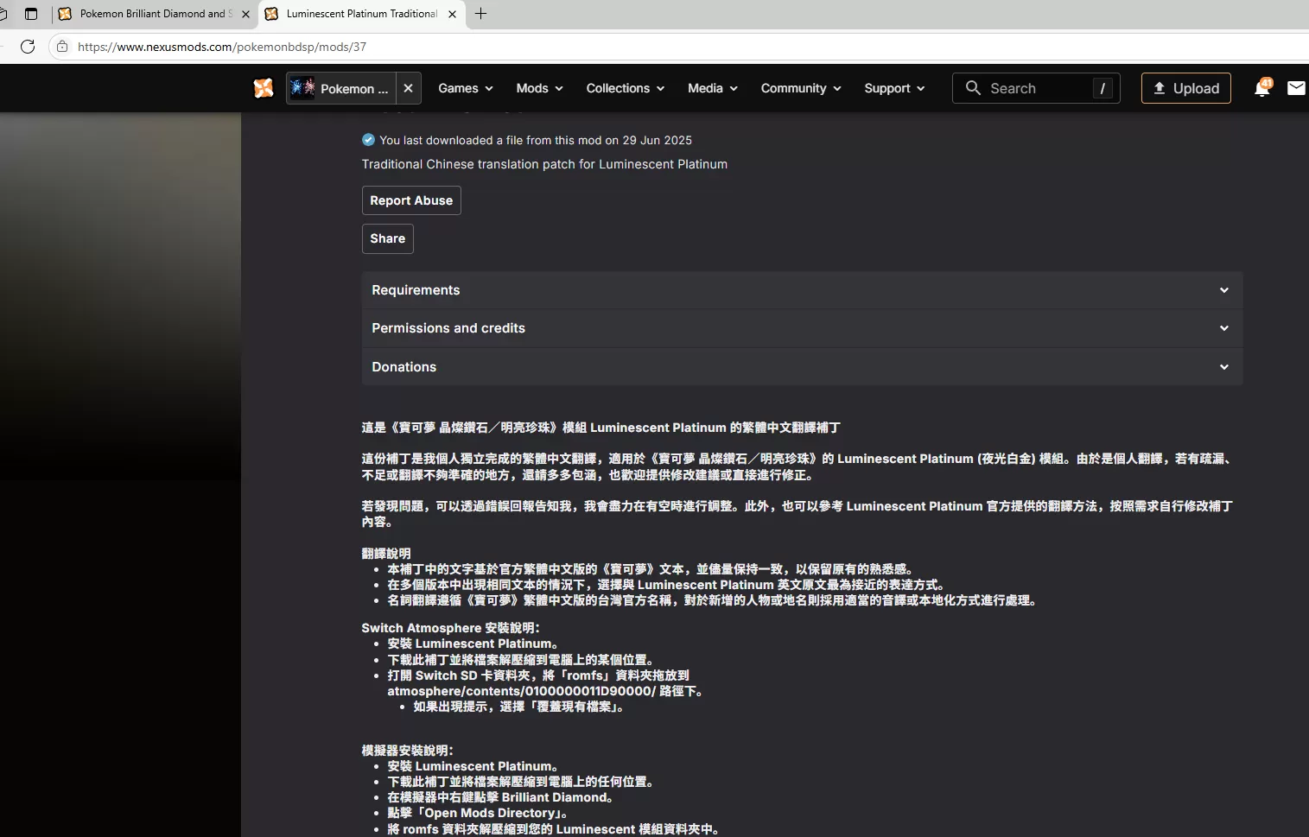
Task: Open the messages envelope icon
Action: pos(1296,88)
